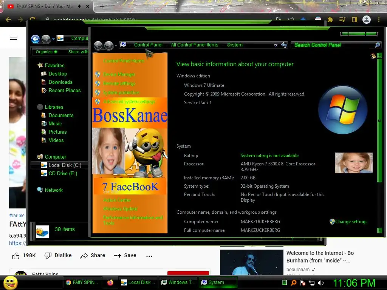Dislike the YouTube video
The width and height of the screenshot is (387, 290).
(58, 256)
